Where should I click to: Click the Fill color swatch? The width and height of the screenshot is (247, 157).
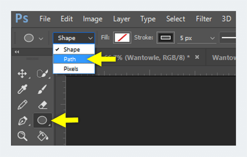point(122,38)
